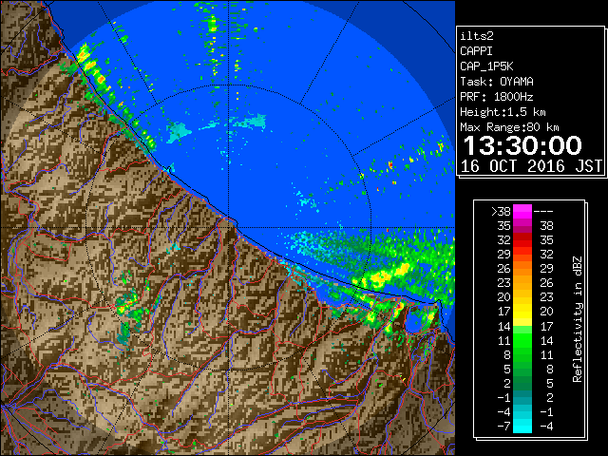Click the 'Task: OYAMA' line
This screenshot has width=608, height=456.
pos(497,82)
